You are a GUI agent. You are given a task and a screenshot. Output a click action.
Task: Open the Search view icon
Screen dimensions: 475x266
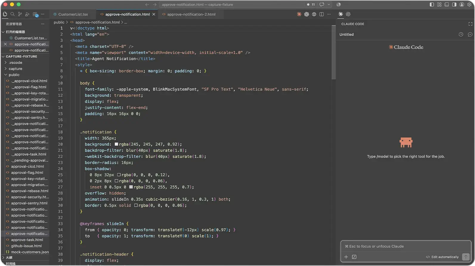(x=13, y=14)
